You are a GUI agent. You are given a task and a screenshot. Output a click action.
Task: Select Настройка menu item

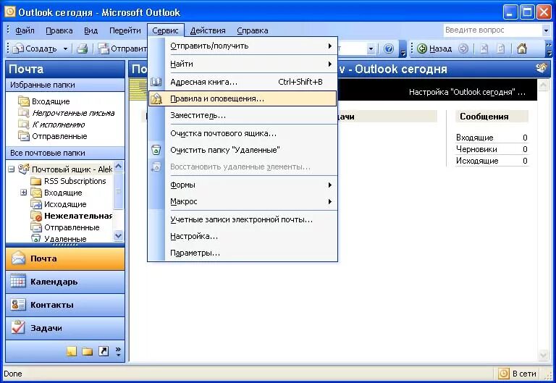pyautogui.click(x=243, y=236)
